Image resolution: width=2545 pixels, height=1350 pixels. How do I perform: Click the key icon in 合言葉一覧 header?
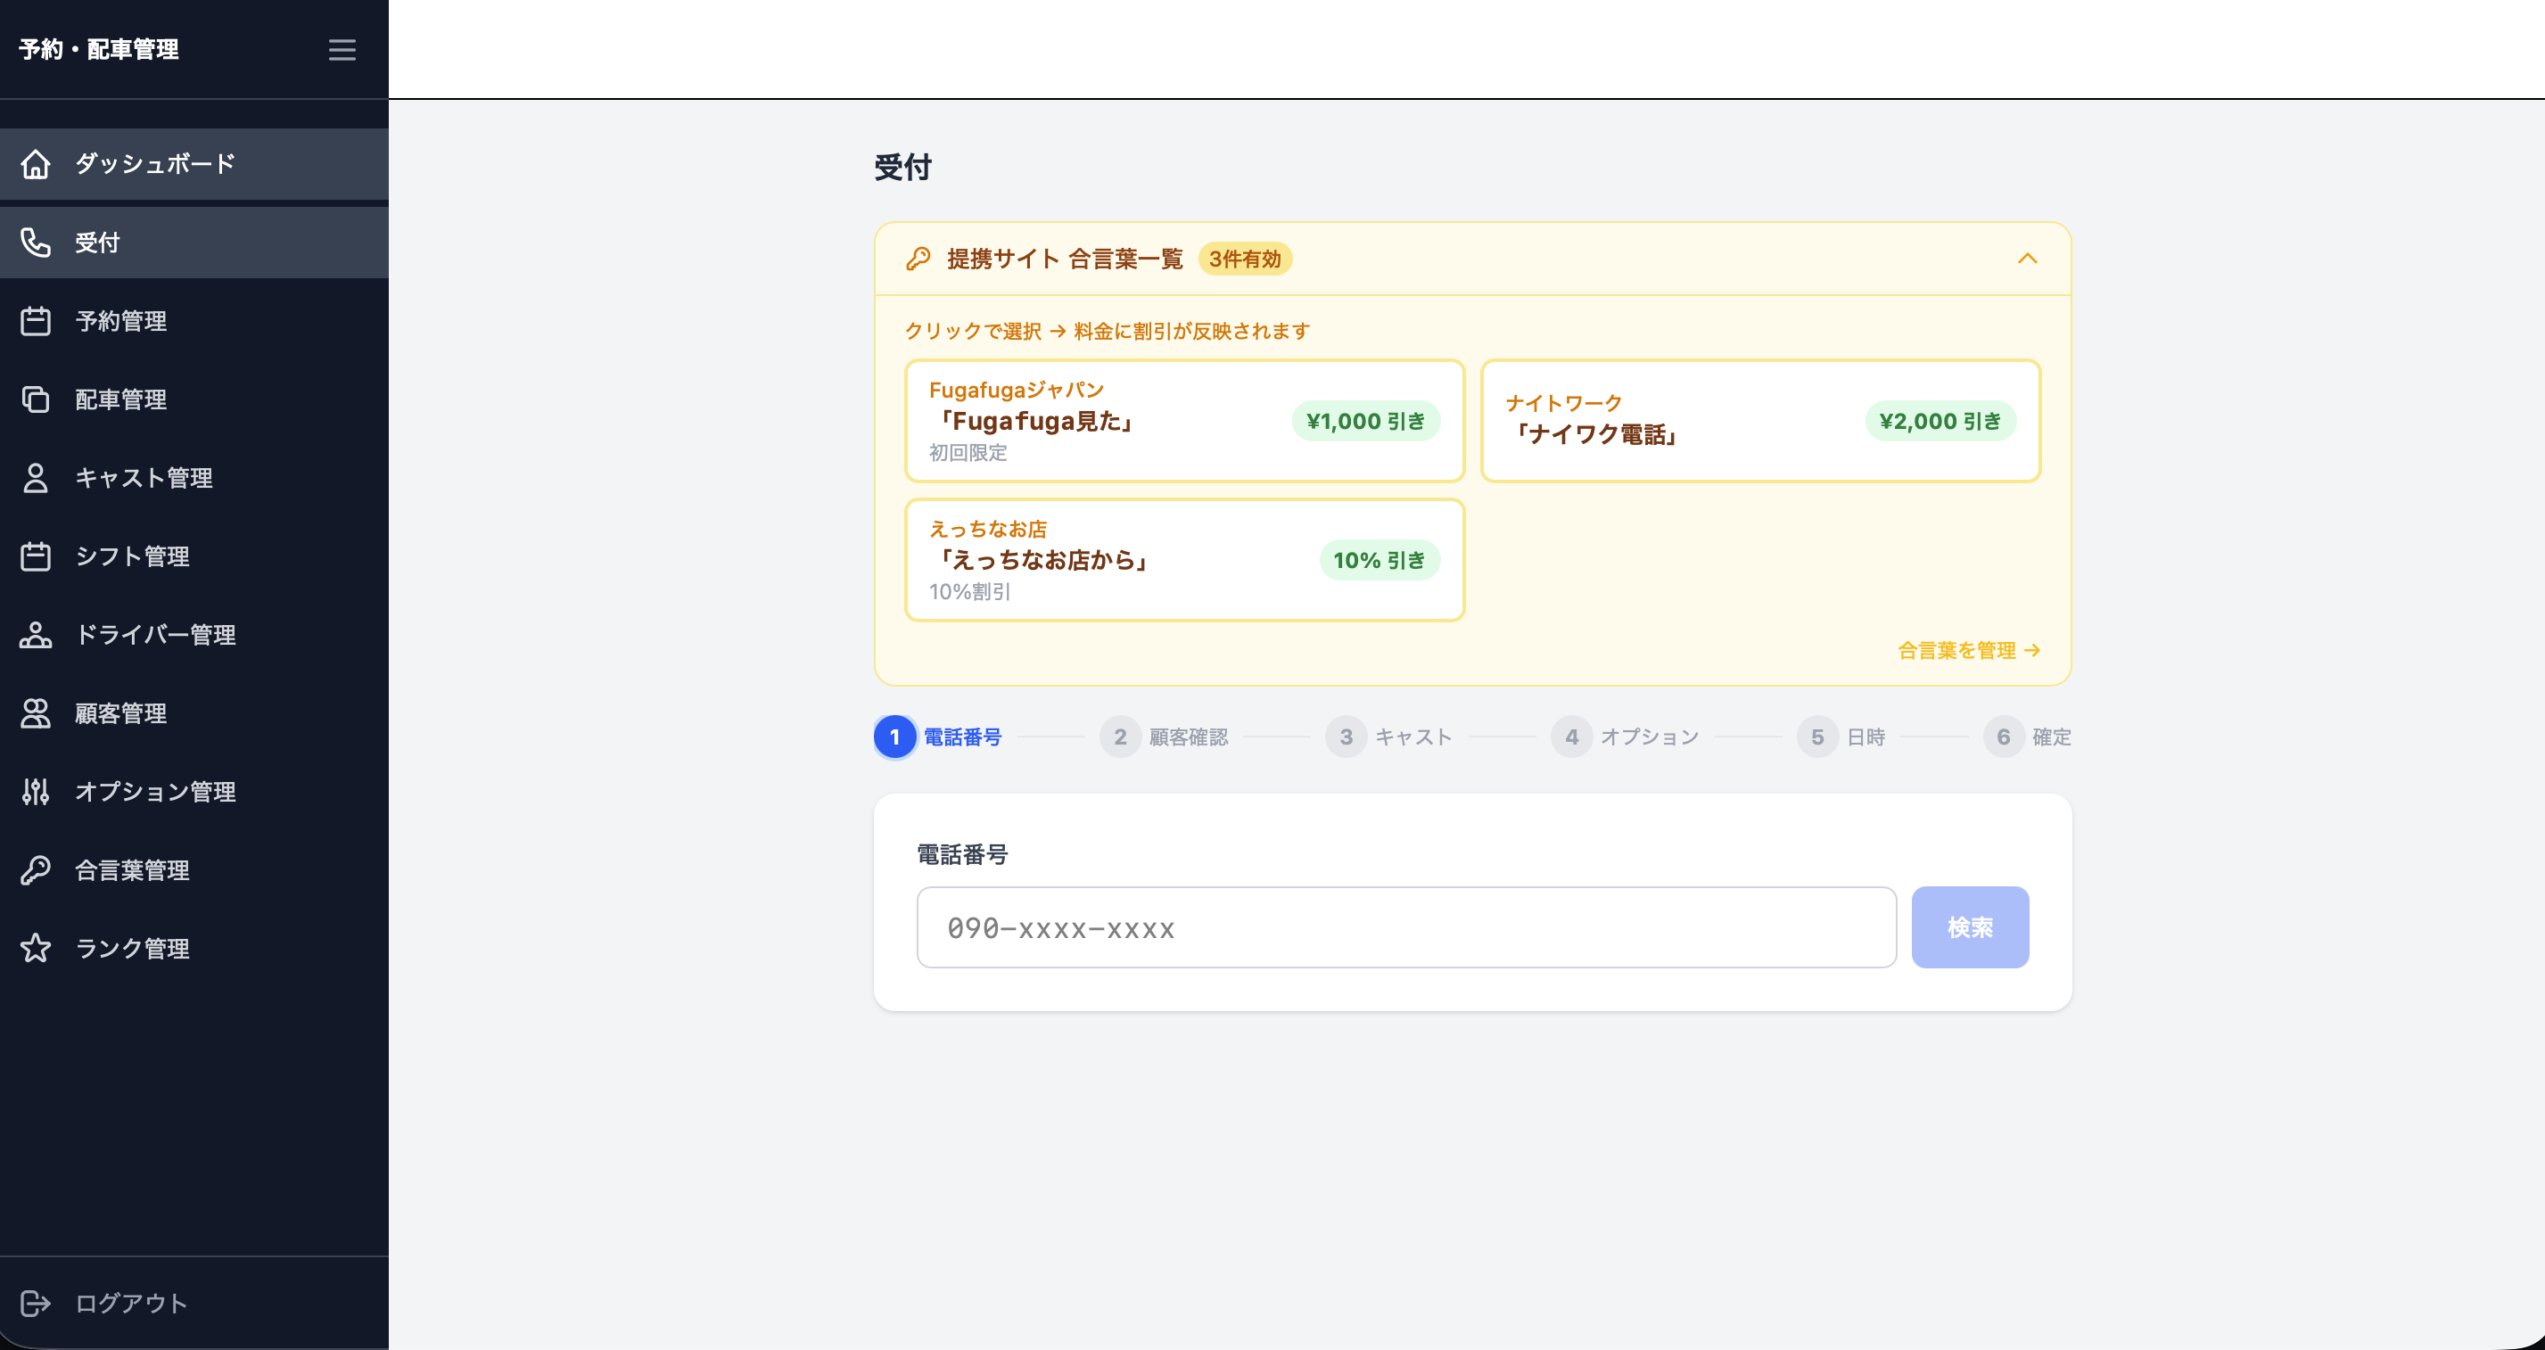[x=918, y=259]
